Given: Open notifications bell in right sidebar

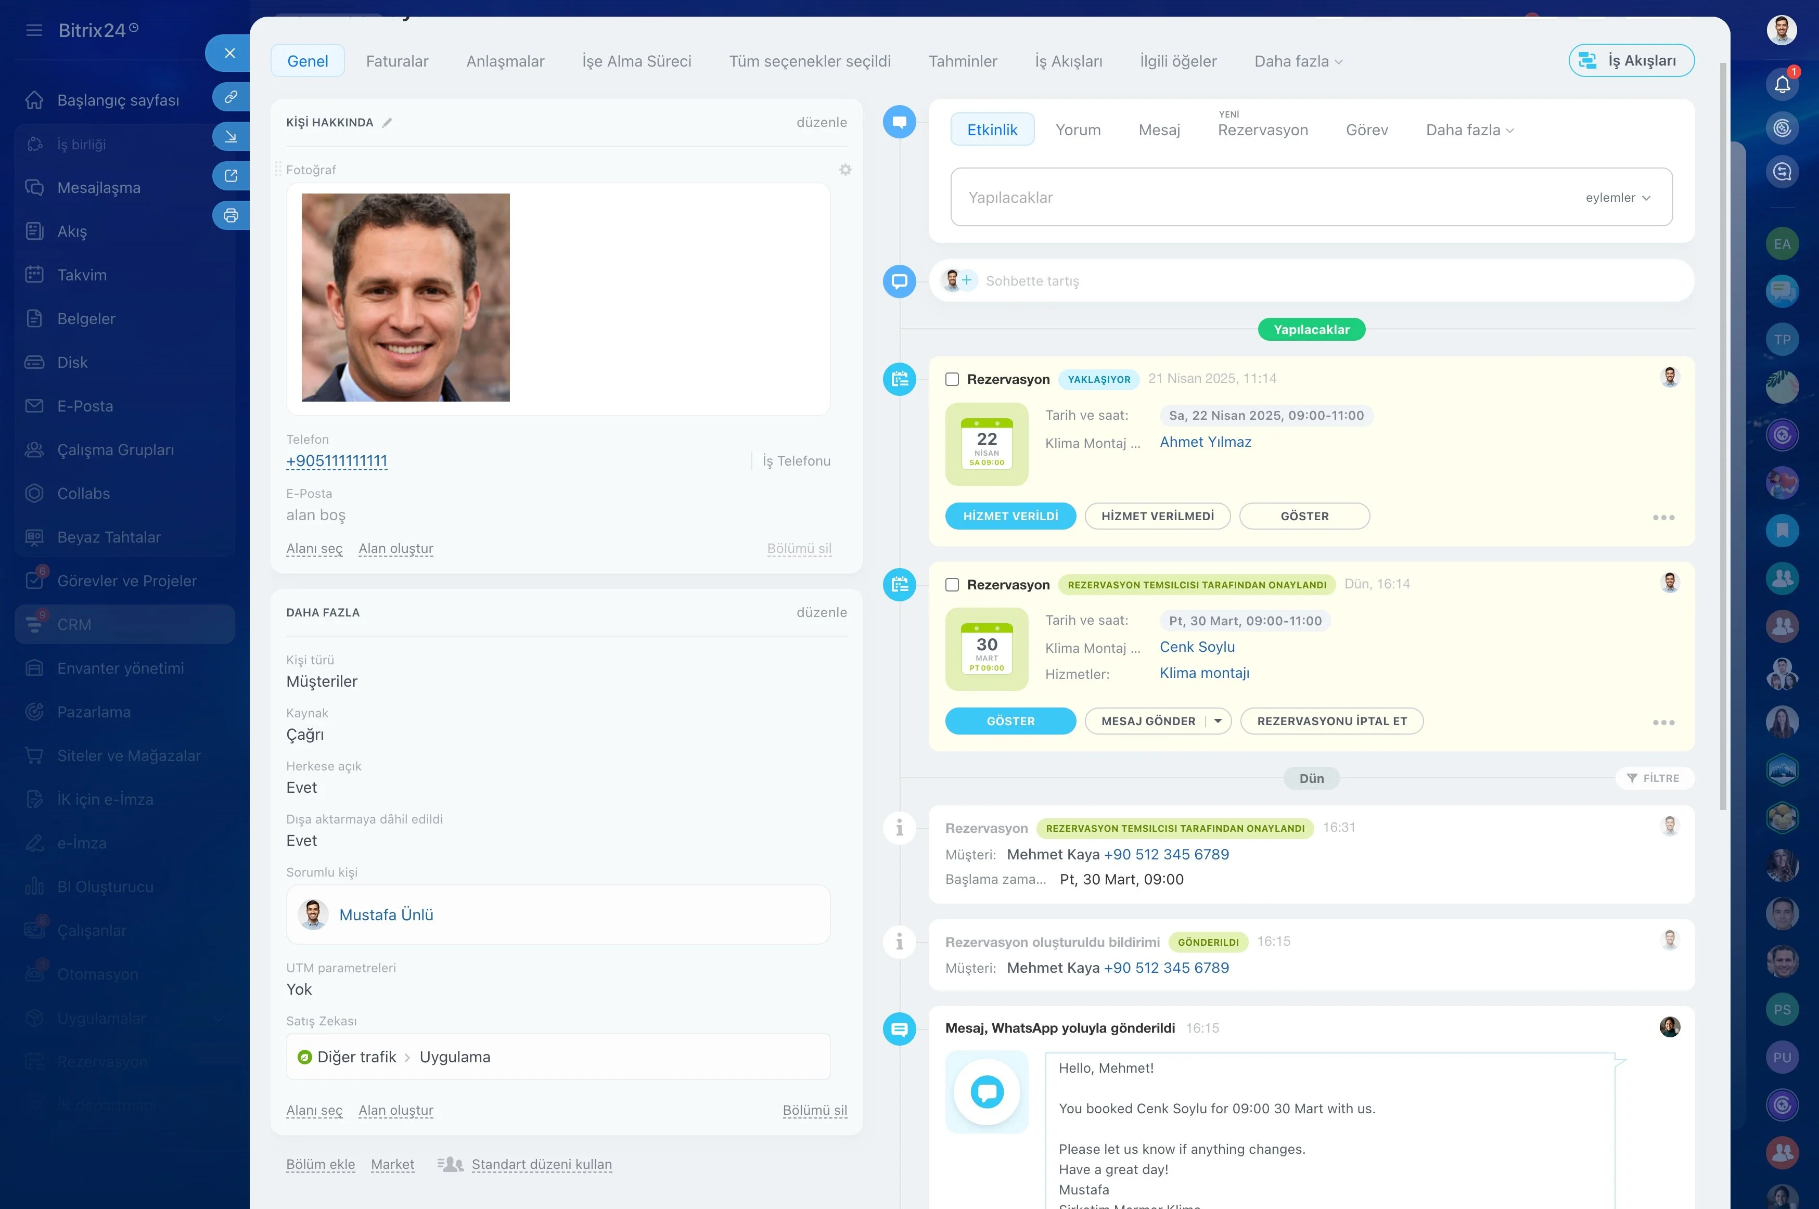Looking at the screenshot, I should click(x=1782, y=84).
